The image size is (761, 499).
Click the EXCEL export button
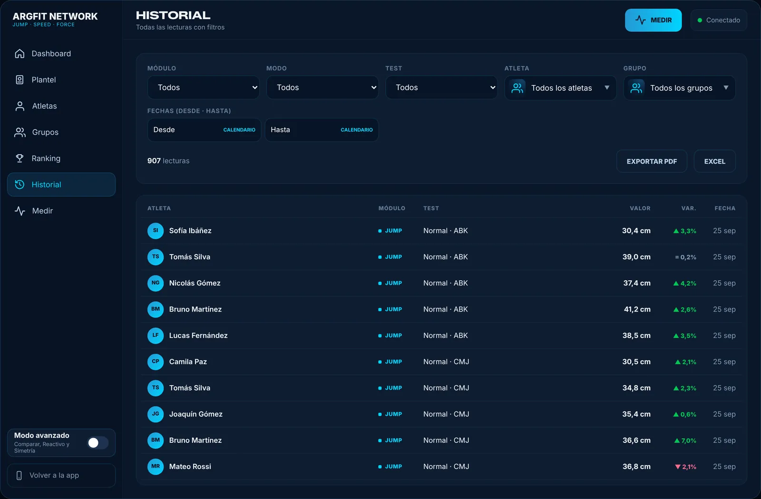pyautogui.click(x=715, y=161)
